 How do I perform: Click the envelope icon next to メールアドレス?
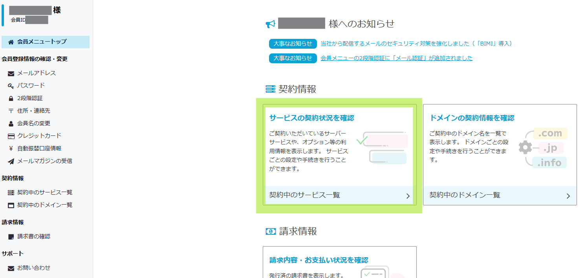click(x=11, y=73)
